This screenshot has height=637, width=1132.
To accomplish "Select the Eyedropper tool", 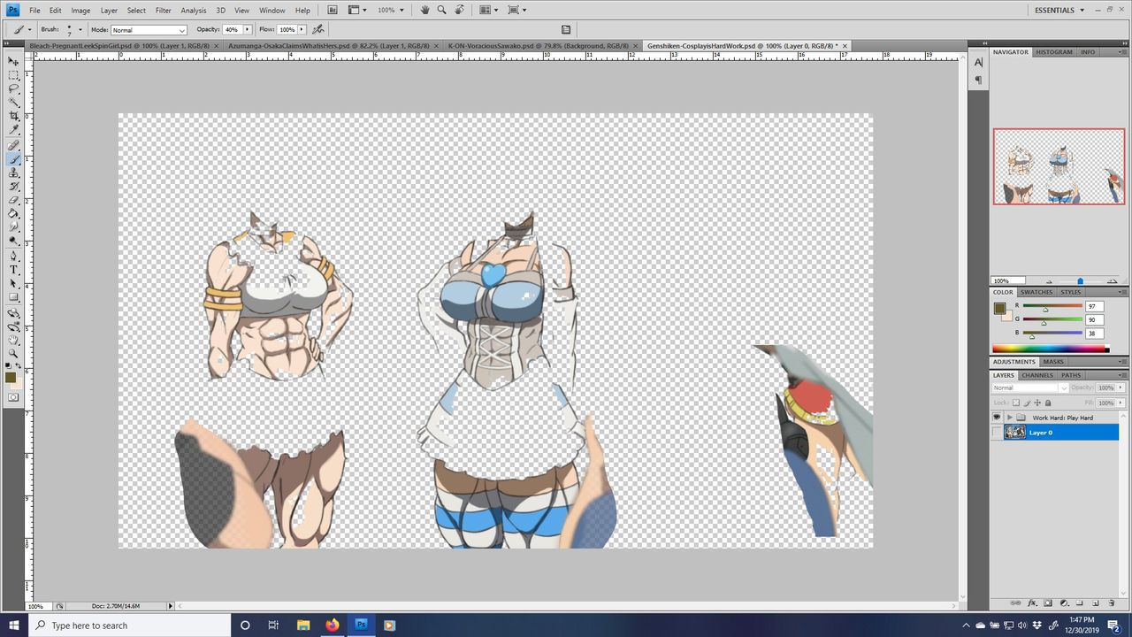I will [13, 130].
